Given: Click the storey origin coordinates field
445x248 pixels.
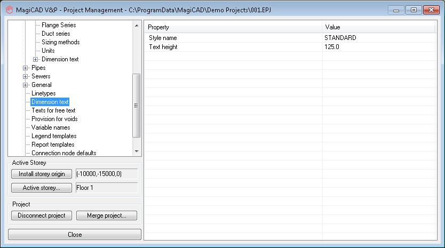Looking at the screenshot, I should 107,174.
